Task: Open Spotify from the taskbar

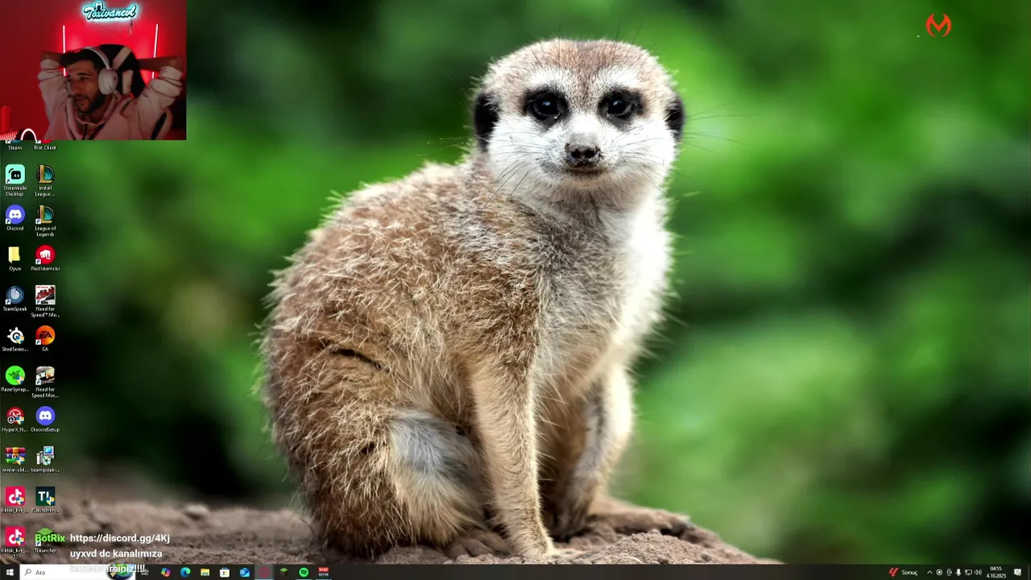Action: (x=304, y=573)
